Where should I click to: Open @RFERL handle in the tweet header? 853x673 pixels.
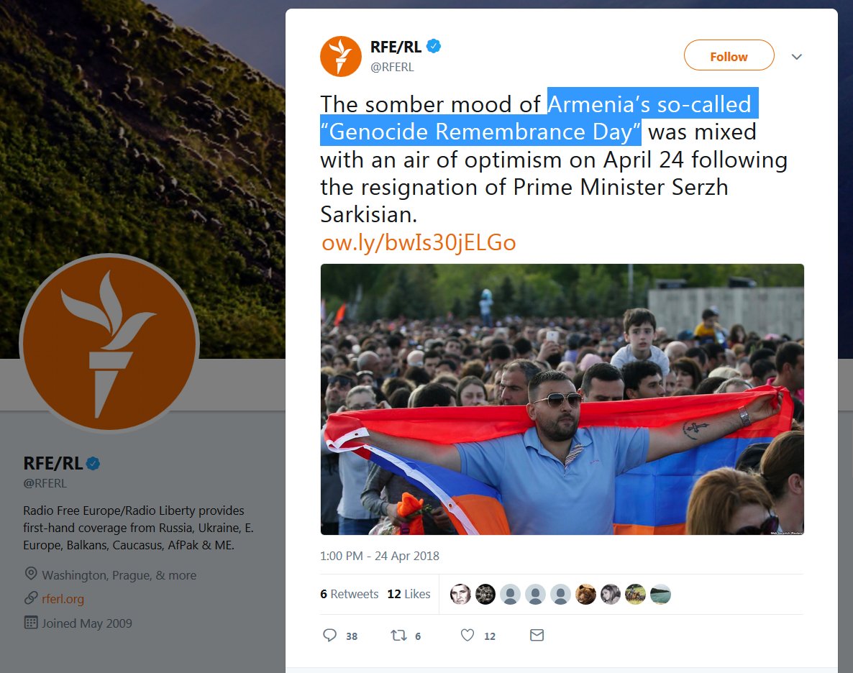click(392, 67)
